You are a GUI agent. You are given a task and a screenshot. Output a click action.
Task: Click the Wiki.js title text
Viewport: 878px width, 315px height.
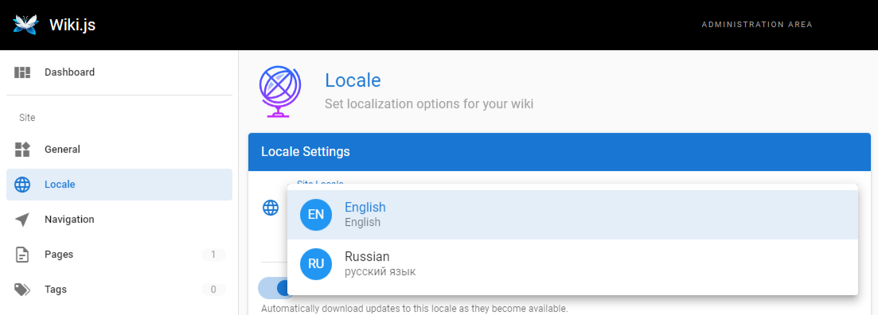(x=72, y=25)
